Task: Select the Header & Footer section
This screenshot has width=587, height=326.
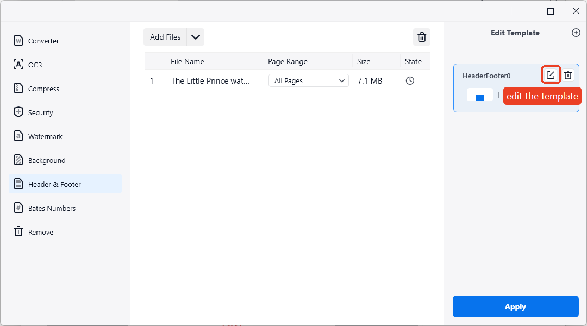Action: coord(54,184)
